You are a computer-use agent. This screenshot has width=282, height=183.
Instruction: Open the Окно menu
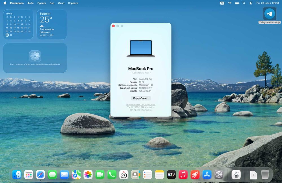point(61,3)
